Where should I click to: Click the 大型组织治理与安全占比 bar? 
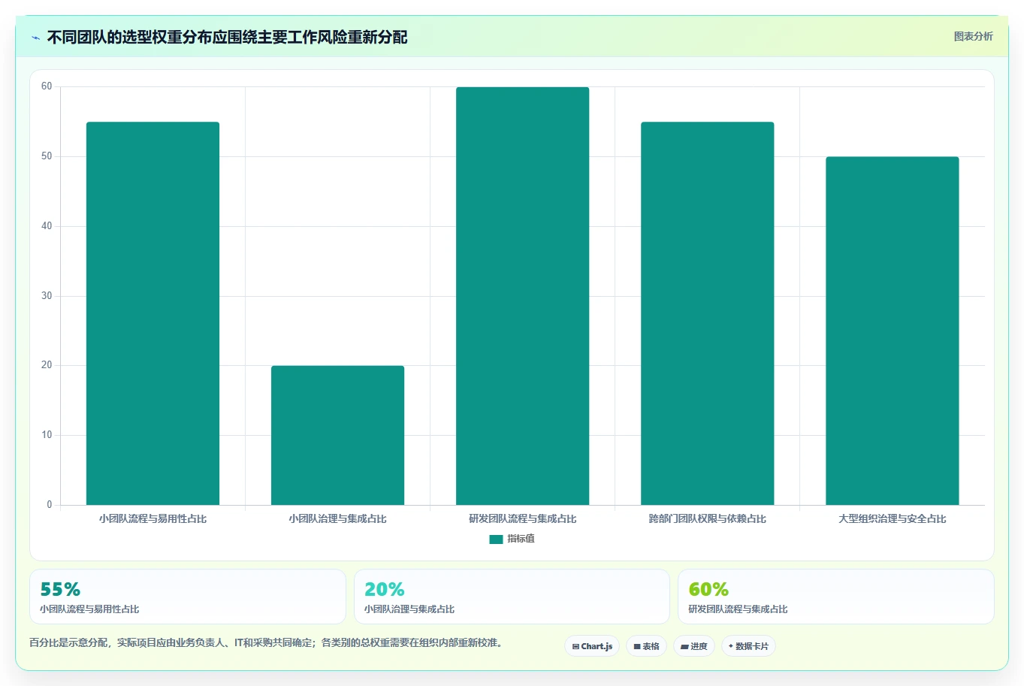point(892,331)
